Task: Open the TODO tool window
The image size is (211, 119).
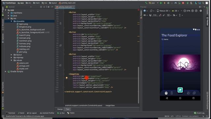Action: click(x=71, y=113)
